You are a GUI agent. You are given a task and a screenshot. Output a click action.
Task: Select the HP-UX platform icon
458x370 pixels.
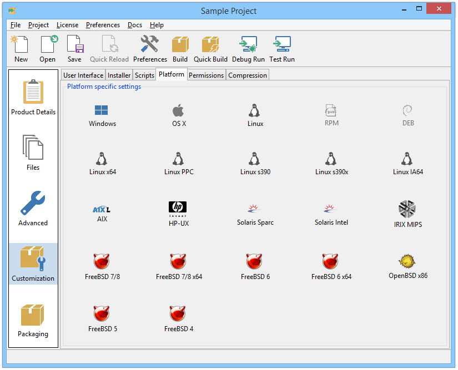click(x=178, y=211)
